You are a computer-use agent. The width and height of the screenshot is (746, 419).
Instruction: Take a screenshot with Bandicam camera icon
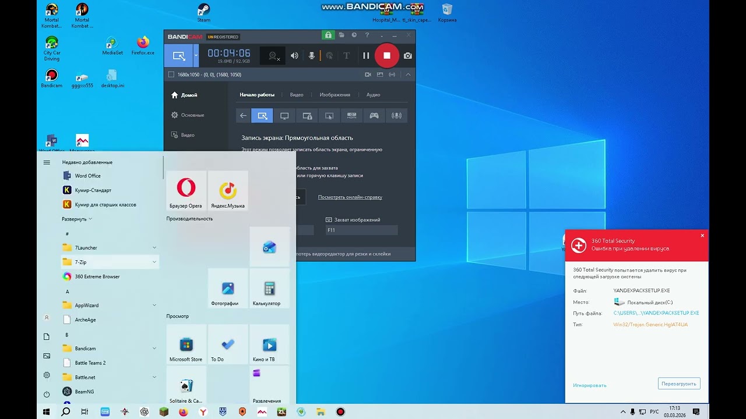(x=407, y=56)
